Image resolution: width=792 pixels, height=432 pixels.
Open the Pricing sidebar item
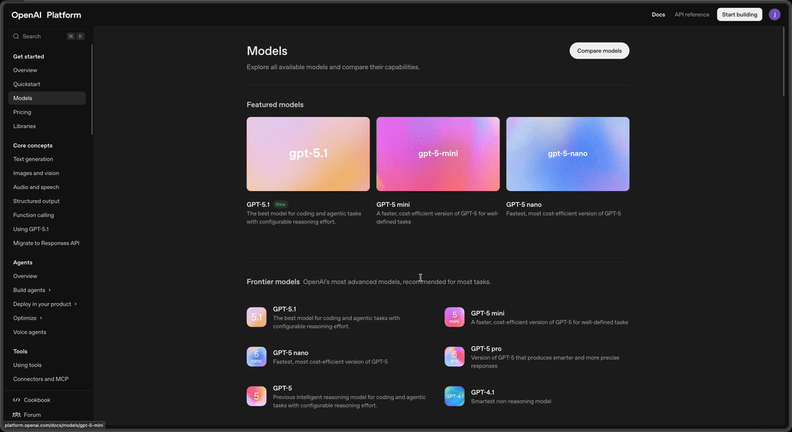(x=22, y=112)
